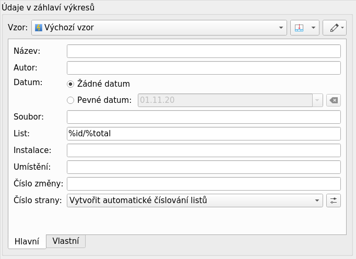The height and width of the screenshot is (259, 356).
Task: Click the Číslo změny input field
Action: tap(204, 184)
